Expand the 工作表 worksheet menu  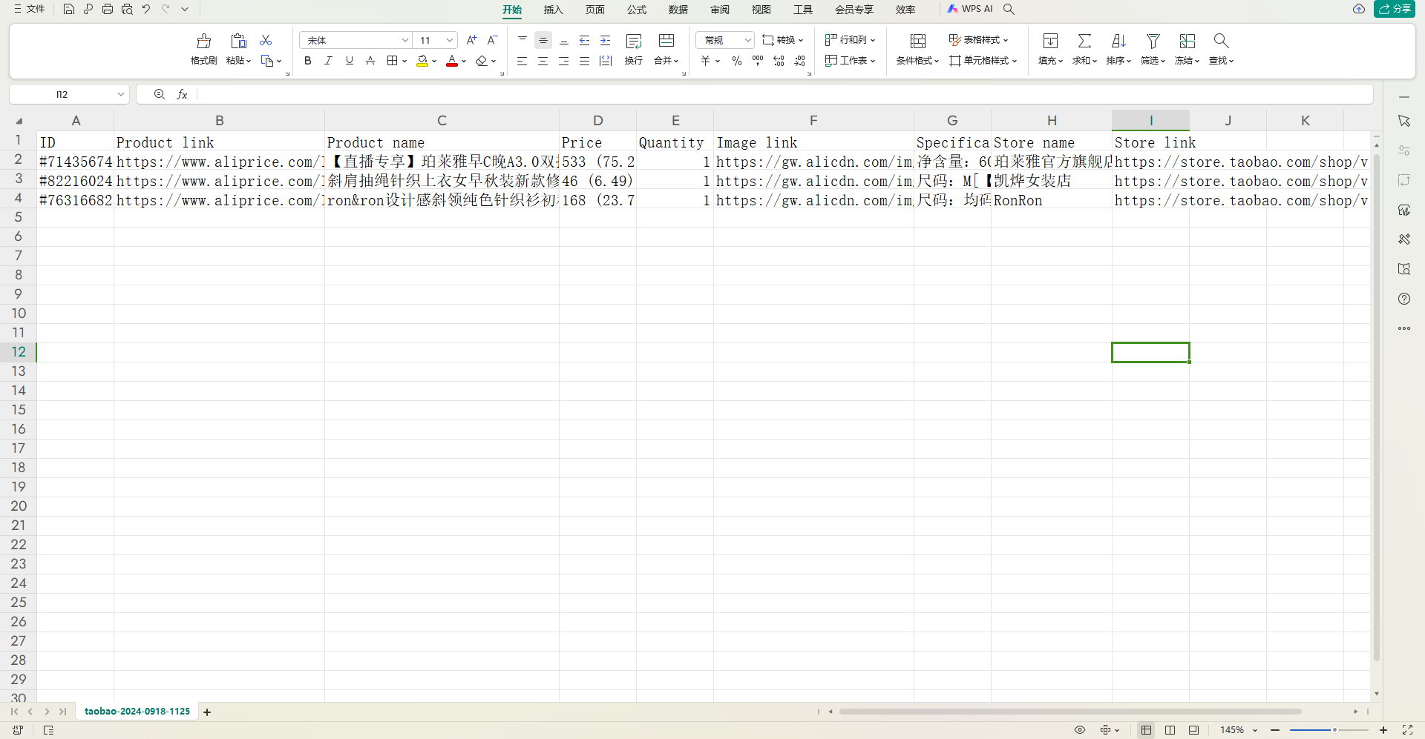(851, 61)
